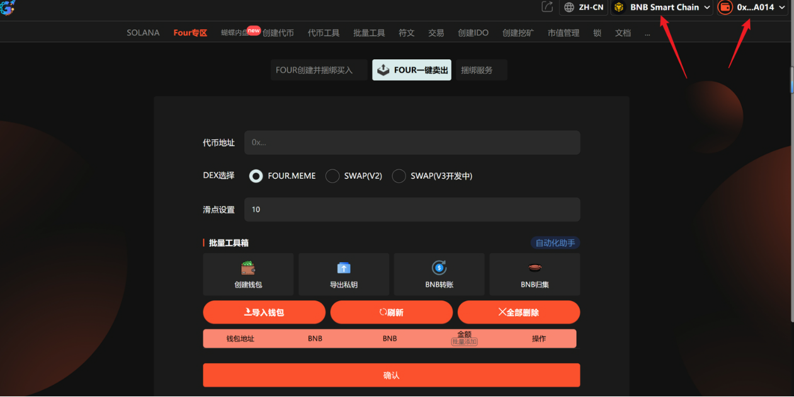Image resolution: width=794 pixels, height=397 pixels.
Task: Click the 代币地址 token address input field
Action: point(412,142)
